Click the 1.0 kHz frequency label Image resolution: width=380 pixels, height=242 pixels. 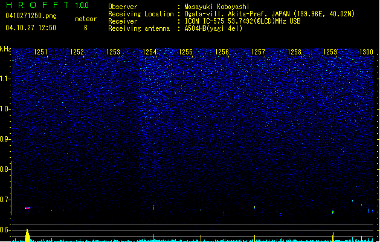tap(5, 109)
